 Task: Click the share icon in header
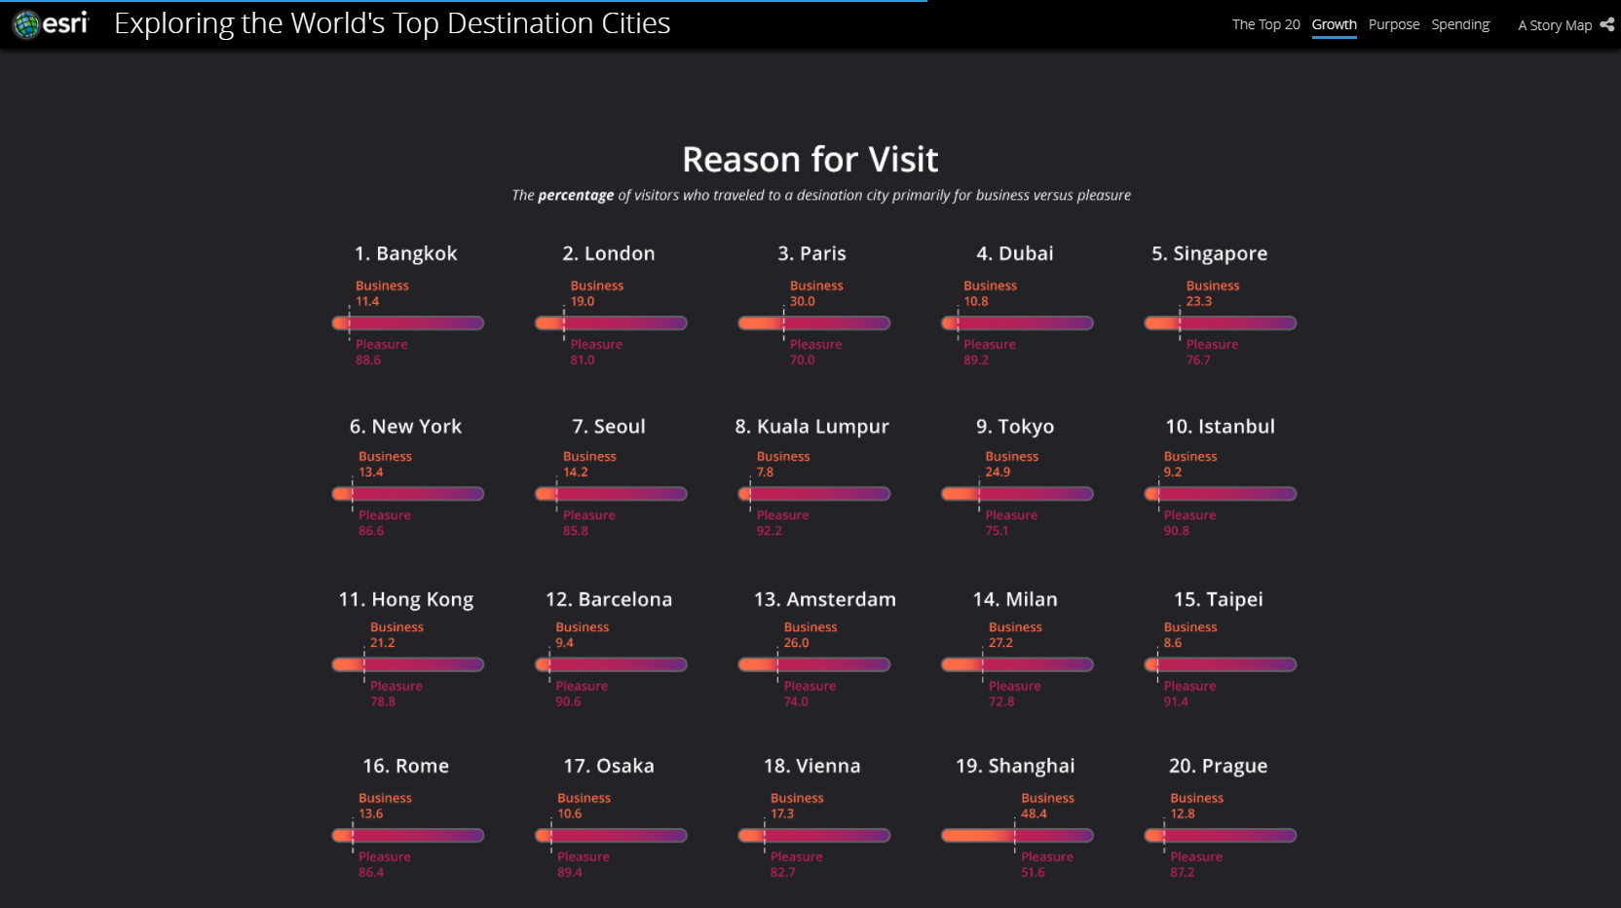[x=1606, y=24]
